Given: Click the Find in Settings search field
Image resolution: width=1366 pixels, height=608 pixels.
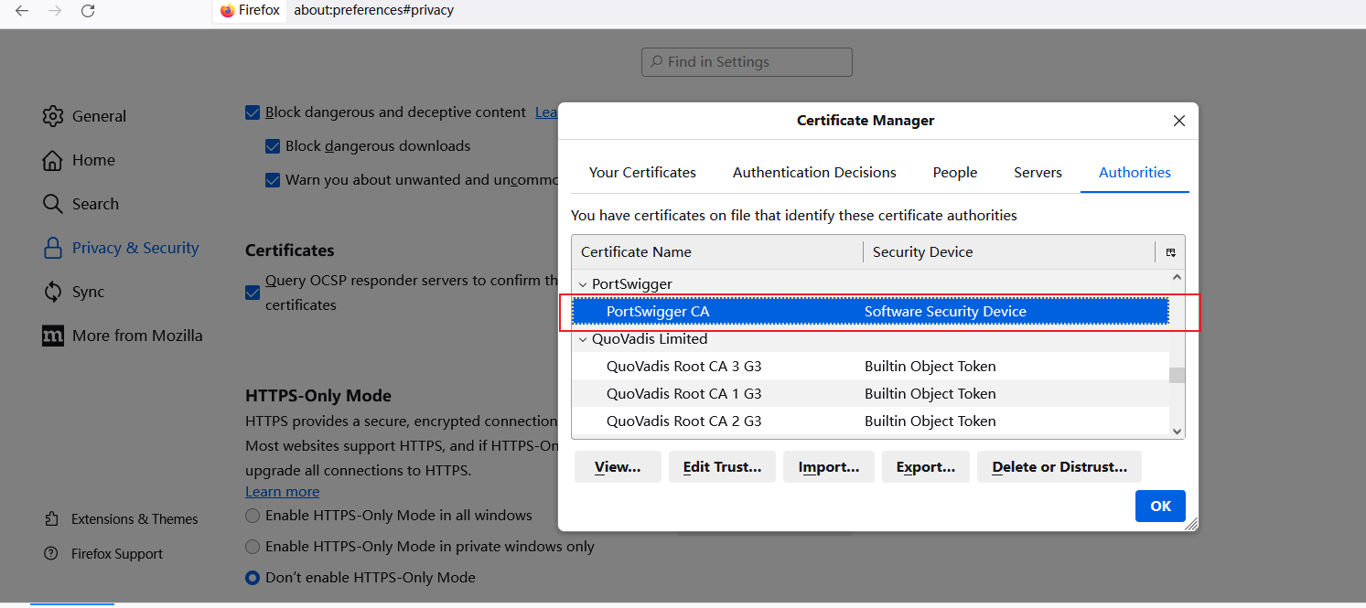Looking at the screenshot, I should (x=747, y=62).
